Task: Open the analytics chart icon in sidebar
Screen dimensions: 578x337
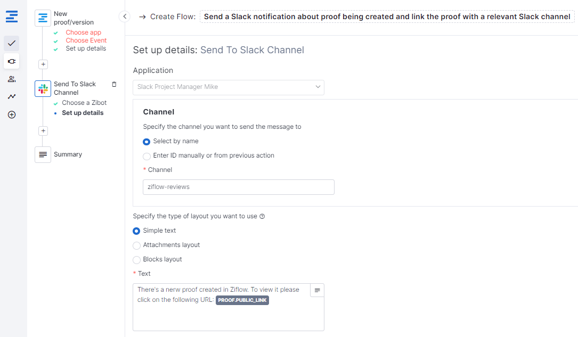Action: tap(12, 96)
